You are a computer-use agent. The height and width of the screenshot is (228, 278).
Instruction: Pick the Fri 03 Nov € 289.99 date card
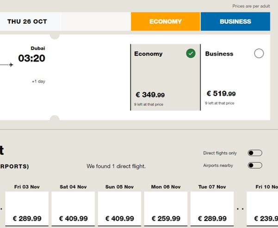[27, 209]
